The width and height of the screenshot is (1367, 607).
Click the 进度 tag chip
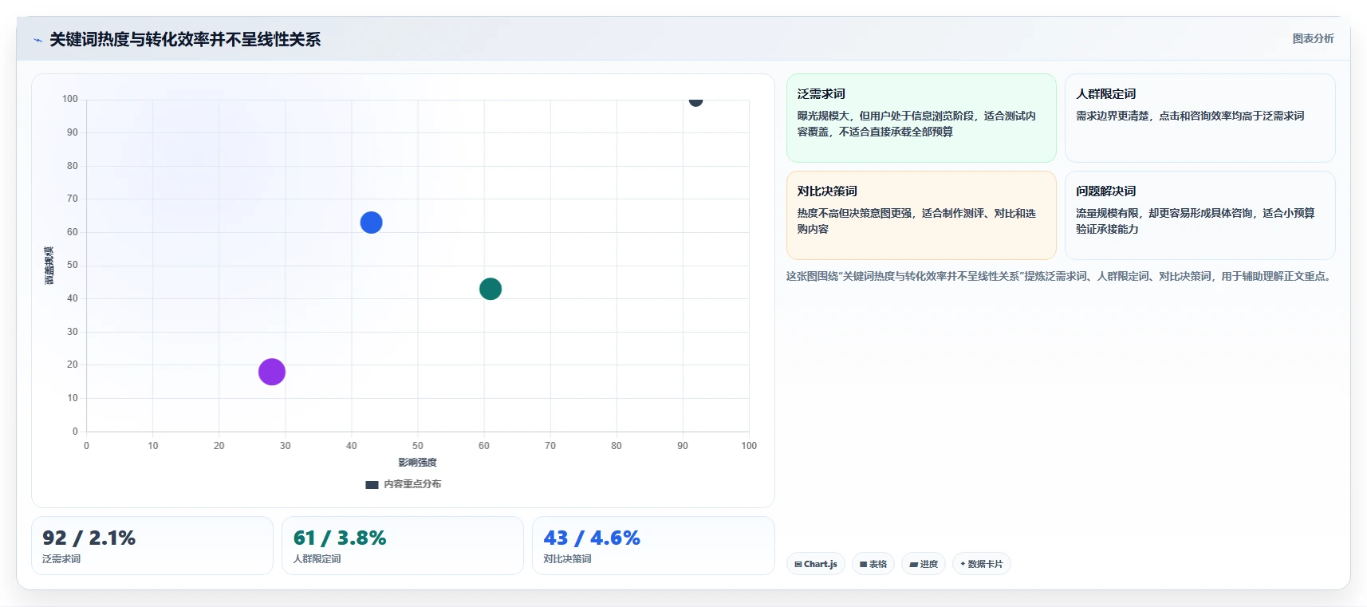click(924, 564)
